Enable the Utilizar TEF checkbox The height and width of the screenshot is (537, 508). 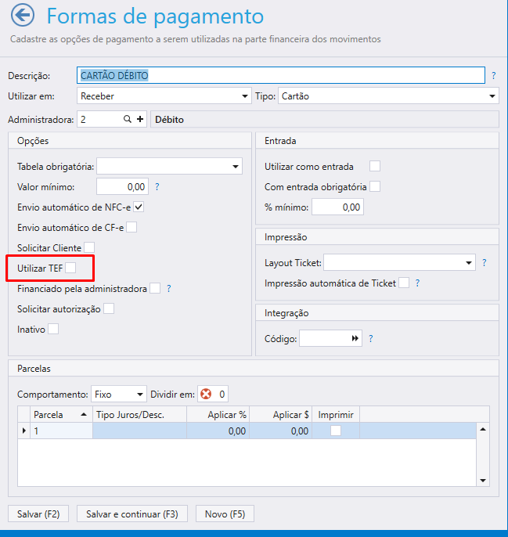[71, 268]
